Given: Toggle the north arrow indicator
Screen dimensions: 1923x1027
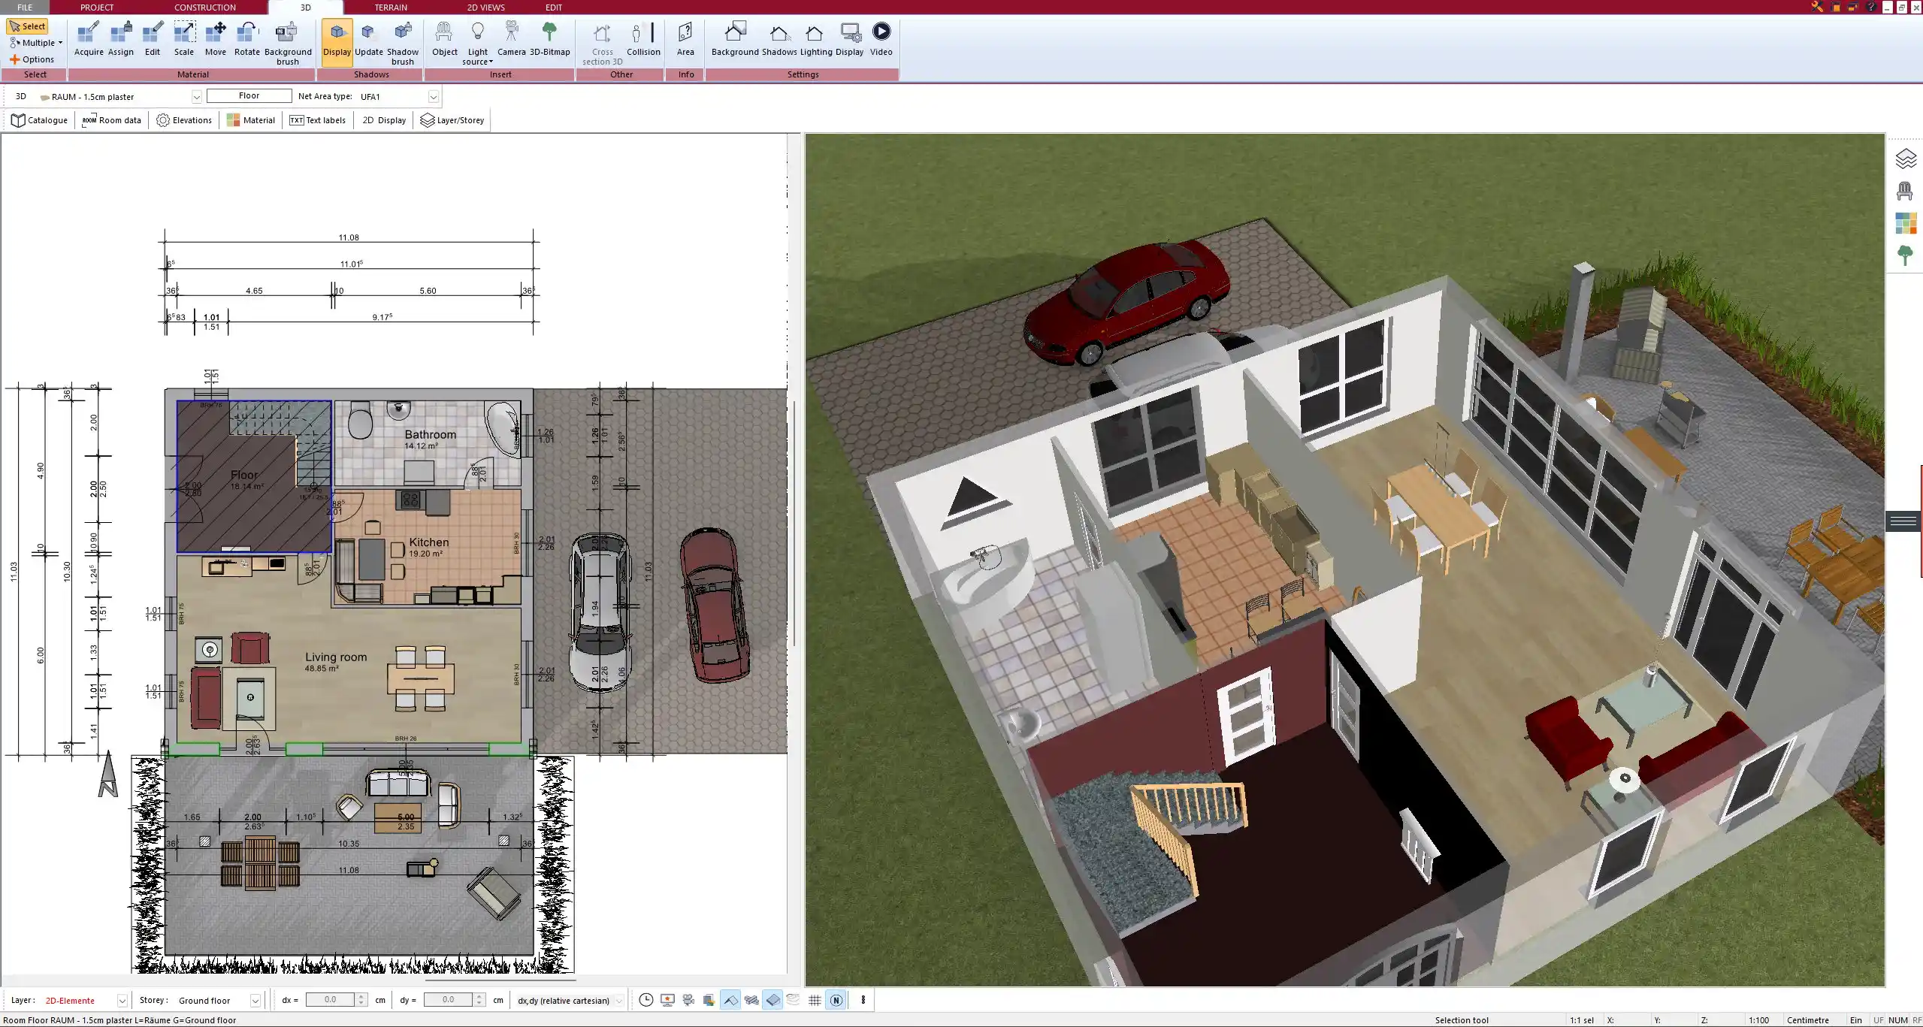Looking at the screenshot, I should coord(836,1000).
